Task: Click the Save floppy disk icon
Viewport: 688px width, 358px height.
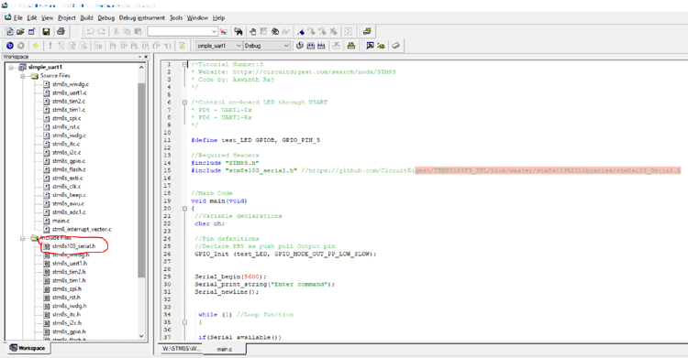Action: coord(46,31)
